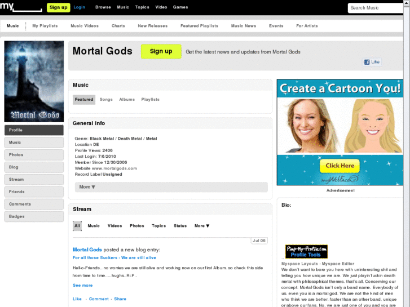Open the Topics menu in top bar
This screenshot has height=307, width=410.
coord(142,7)
